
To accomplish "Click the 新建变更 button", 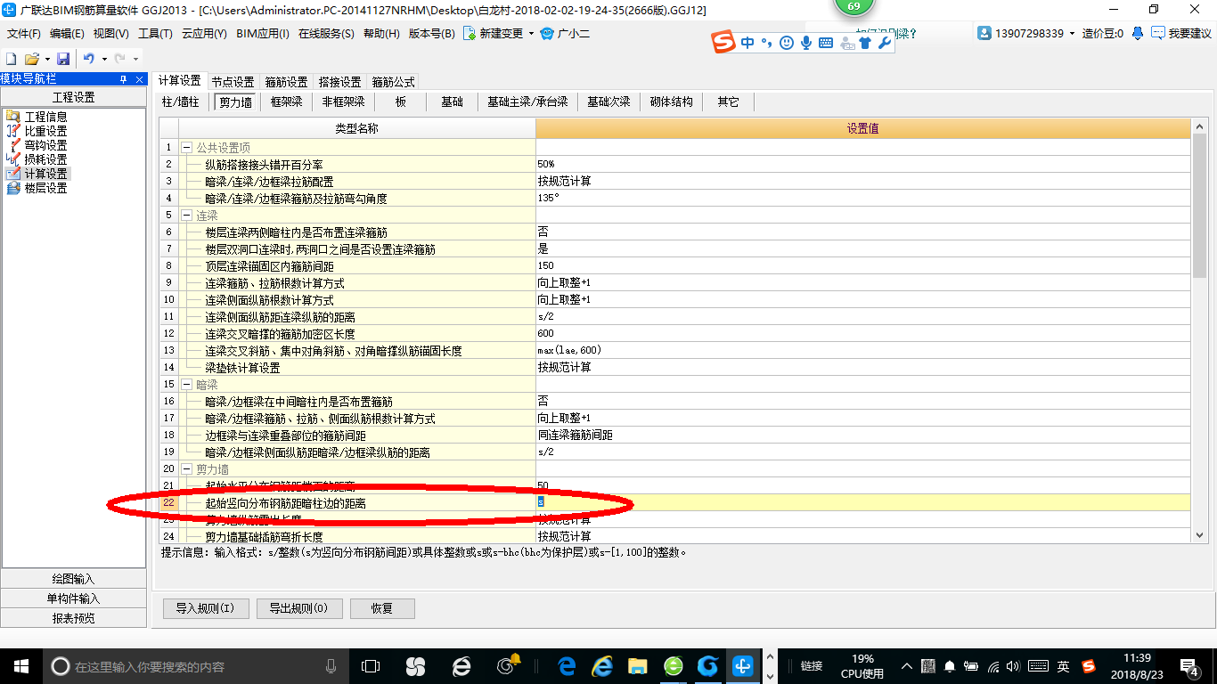I will [494, 34].
